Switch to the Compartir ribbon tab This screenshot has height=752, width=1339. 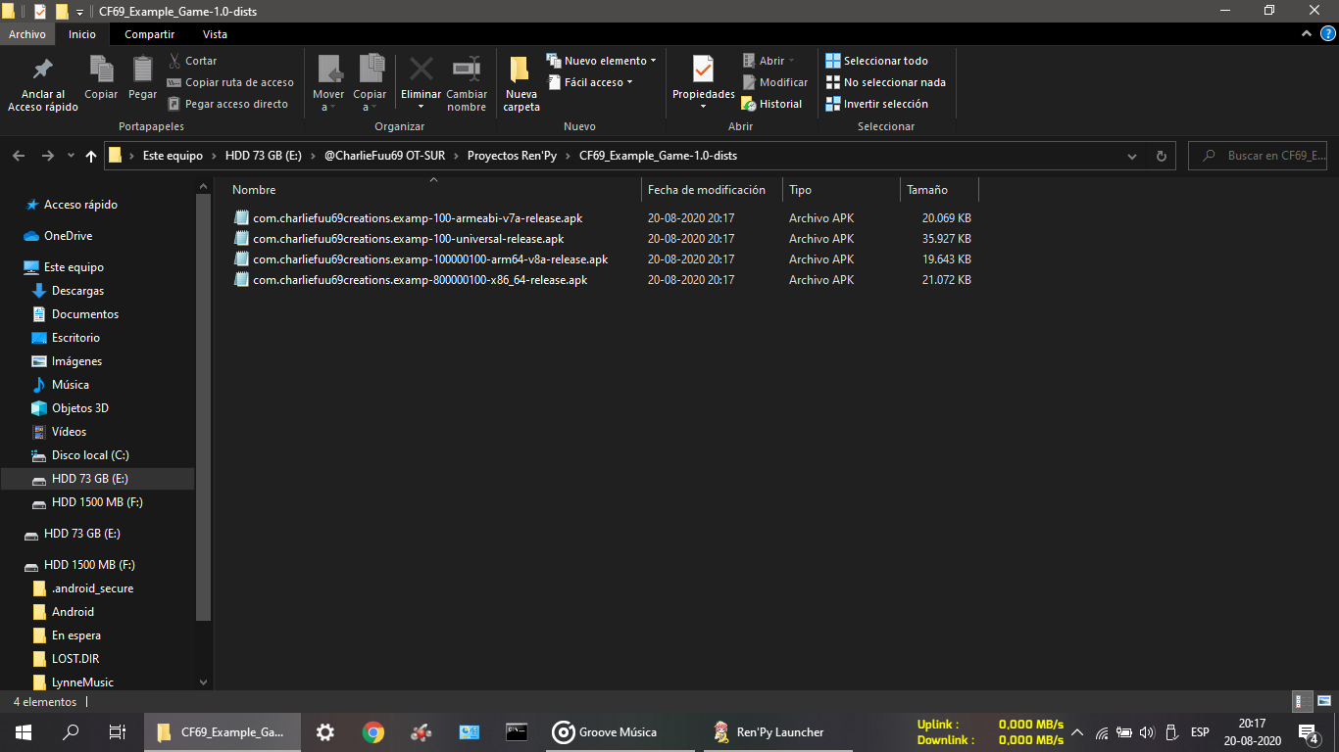(149, 34)
